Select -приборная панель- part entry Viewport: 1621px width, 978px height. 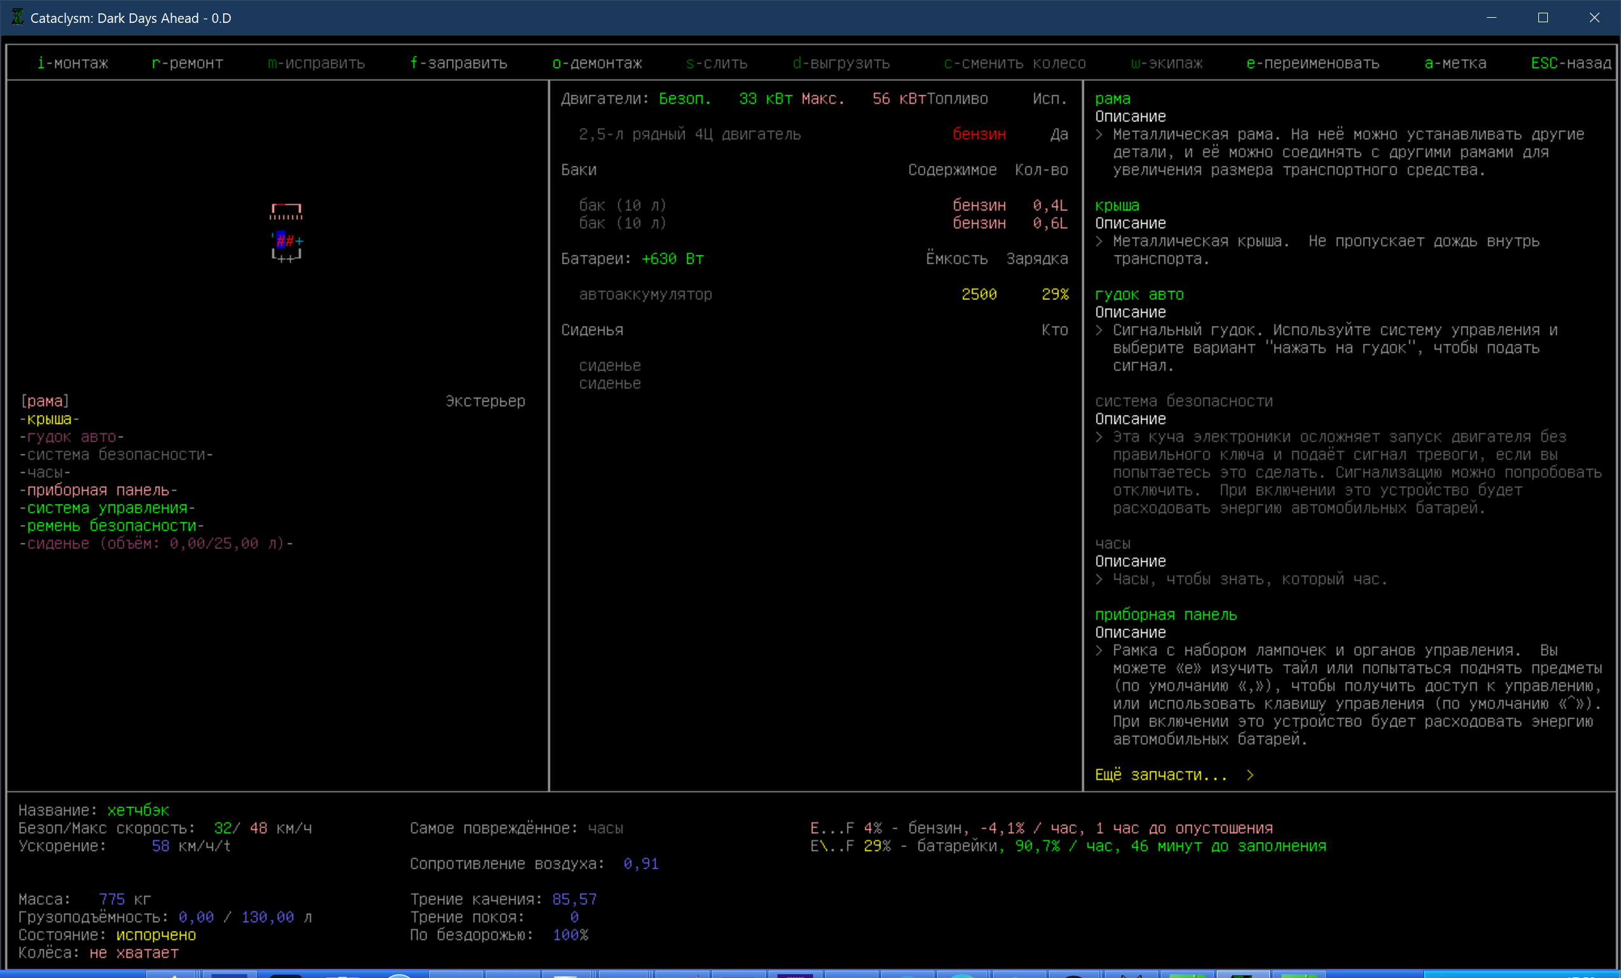[x=98, y=490]
